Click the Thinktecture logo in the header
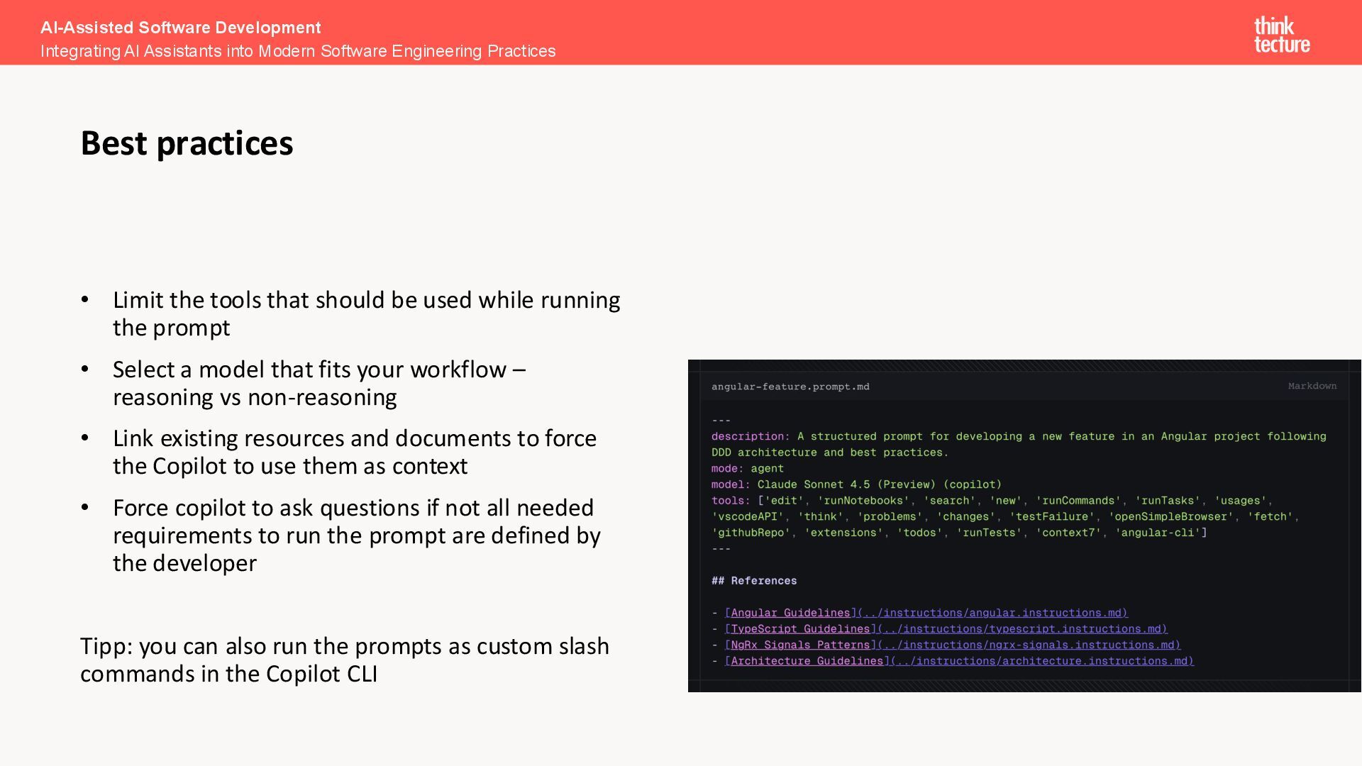This screenshot has width=1362, height=766. 1281,35
